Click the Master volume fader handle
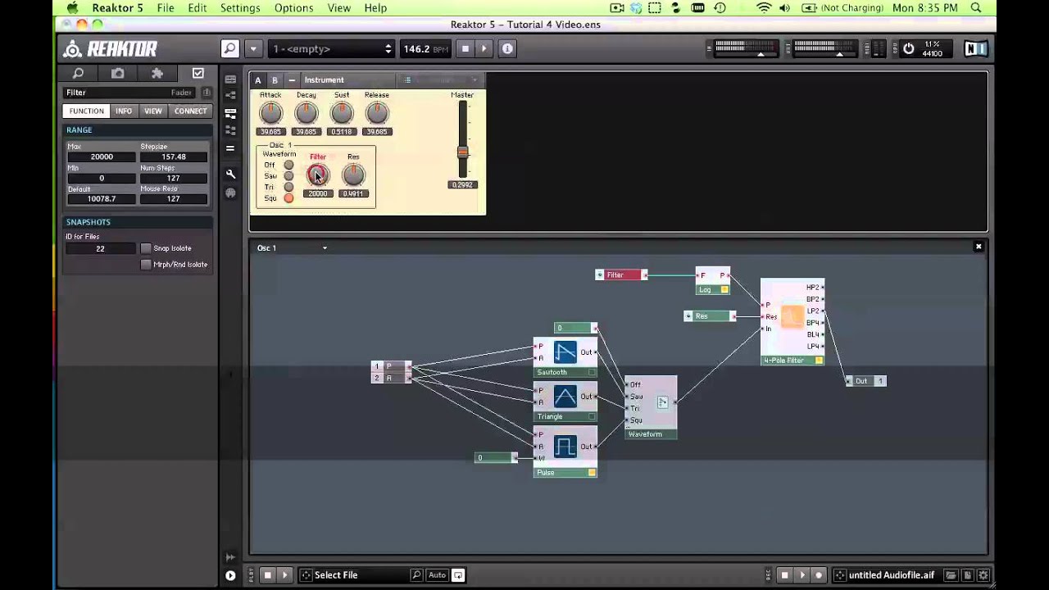 [462, 152]
